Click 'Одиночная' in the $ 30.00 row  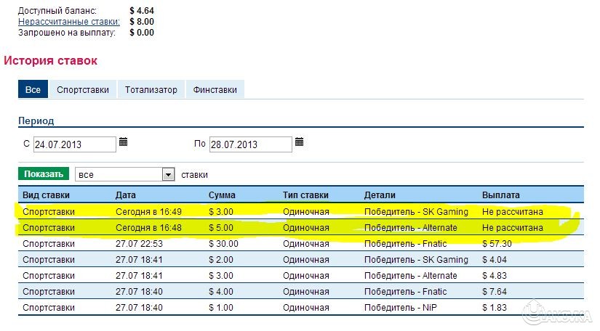click(x=306, y=244)
